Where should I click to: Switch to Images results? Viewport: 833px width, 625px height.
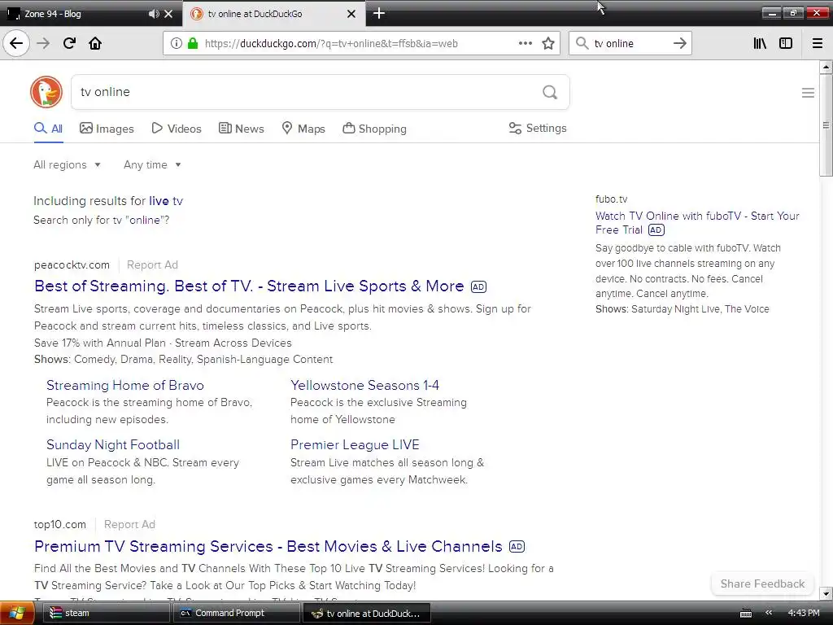click(x=107, y=129)
